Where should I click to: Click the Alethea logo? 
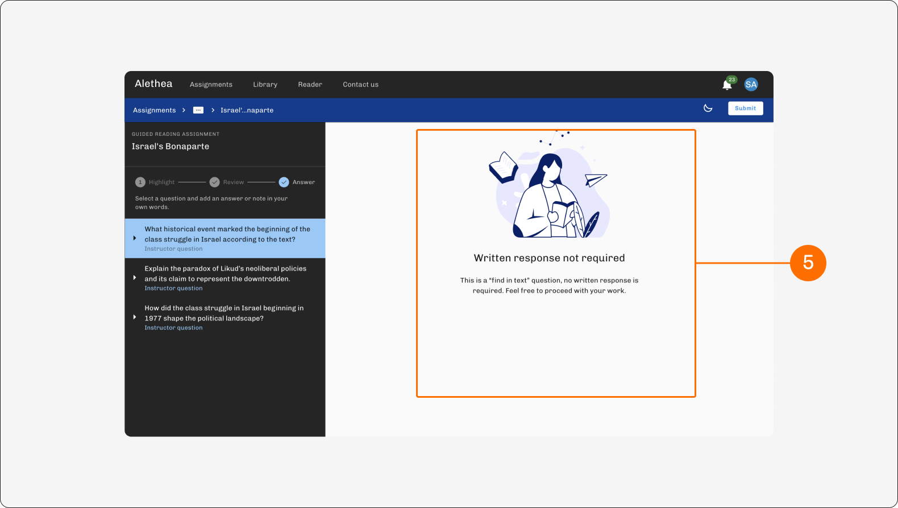153,84
